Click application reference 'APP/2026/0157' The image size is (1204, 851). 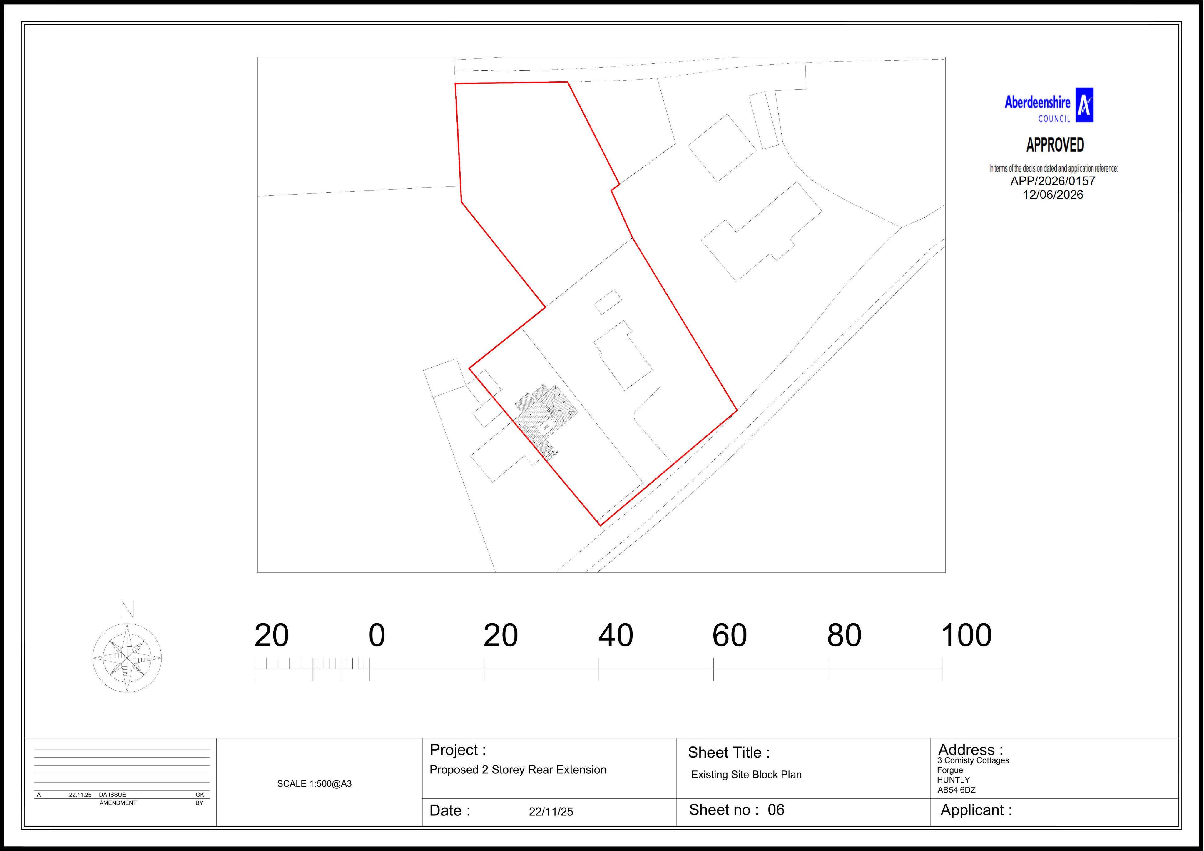coord(1052,181)
